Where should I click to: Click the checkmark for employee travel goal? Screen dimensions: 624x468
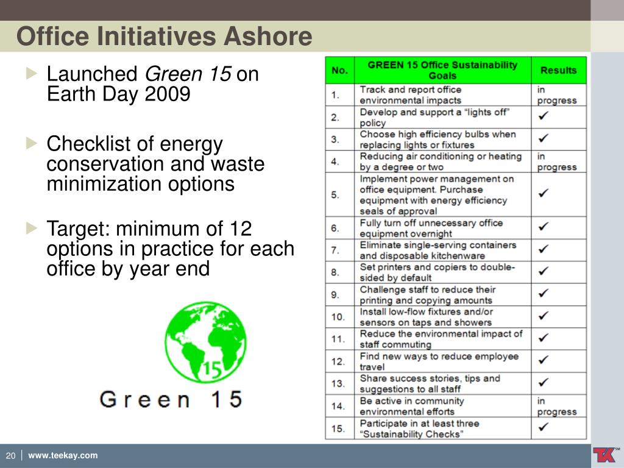click(x=543, y=360)
